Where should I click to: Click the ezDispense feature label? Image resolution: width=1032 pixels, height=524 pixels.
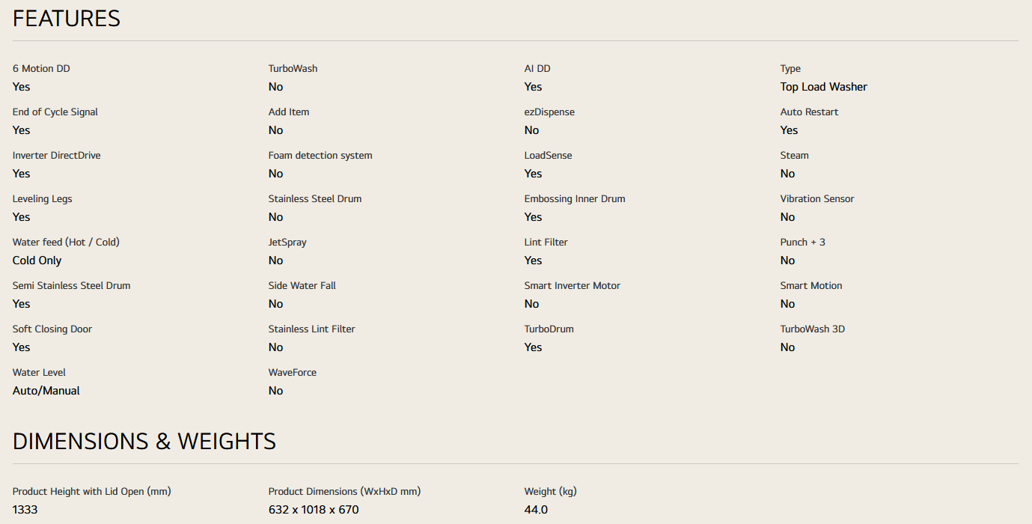[x=549, y=112]
